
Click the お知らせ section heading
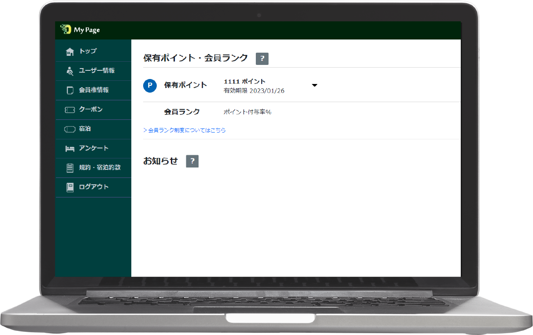[160, 161]
